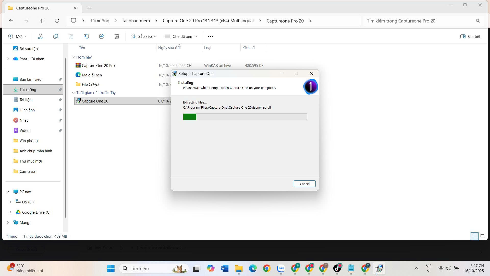Open TikTok from the taskbar

pos(337,268)
